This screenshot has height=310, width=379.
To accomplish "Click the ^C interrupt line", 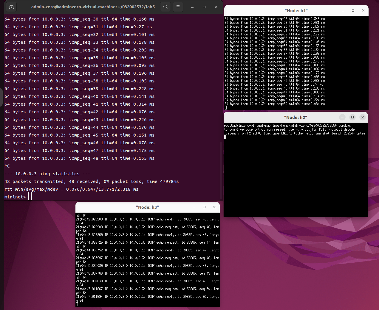I will coord(7,166).
